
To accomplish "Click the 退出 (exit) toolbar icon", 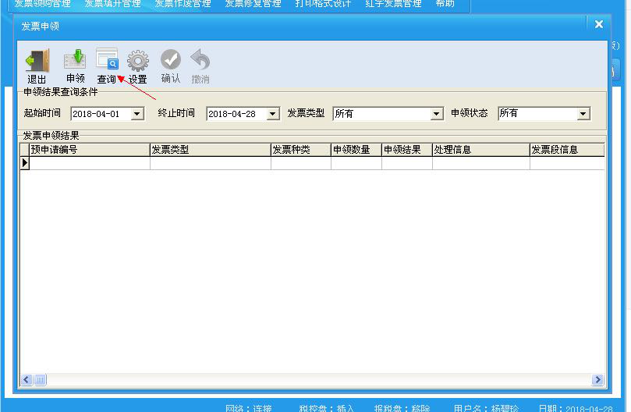I will coord(37,62).
